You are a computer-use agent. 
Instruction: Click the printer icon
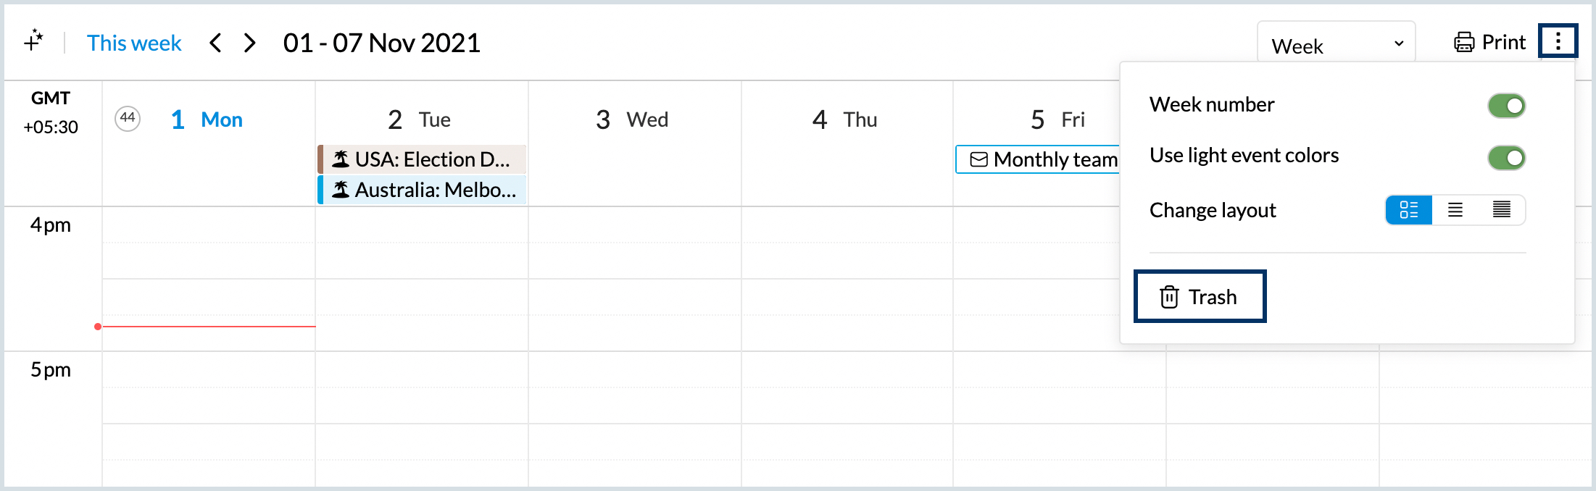click(1463, 43)
